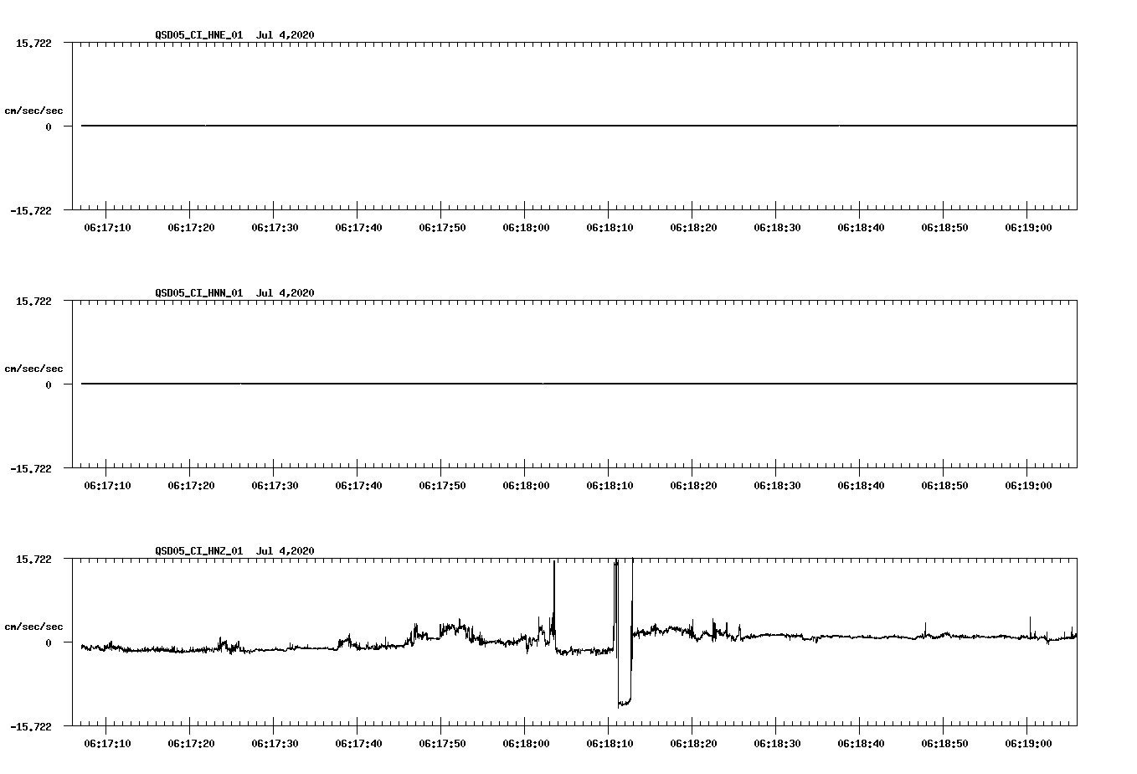Image resolution: width=1137 pixels, height=774 pixels.
Task: Click the 06:17:20 time label under the HNN plot
Action: (191, 486)
